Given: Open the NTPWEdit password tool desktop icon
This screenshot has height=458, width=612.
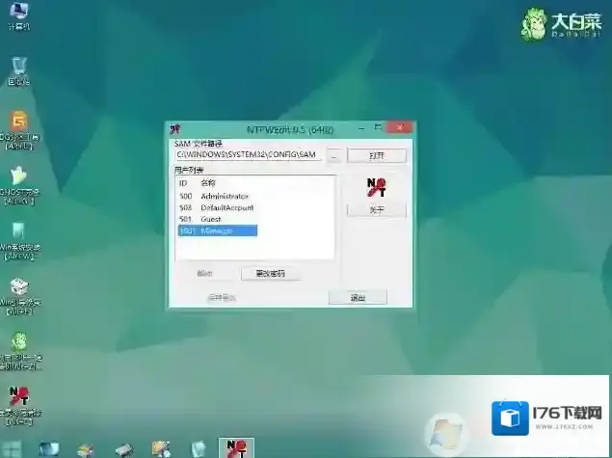Looking at the screenshot, I should point(18,406).
